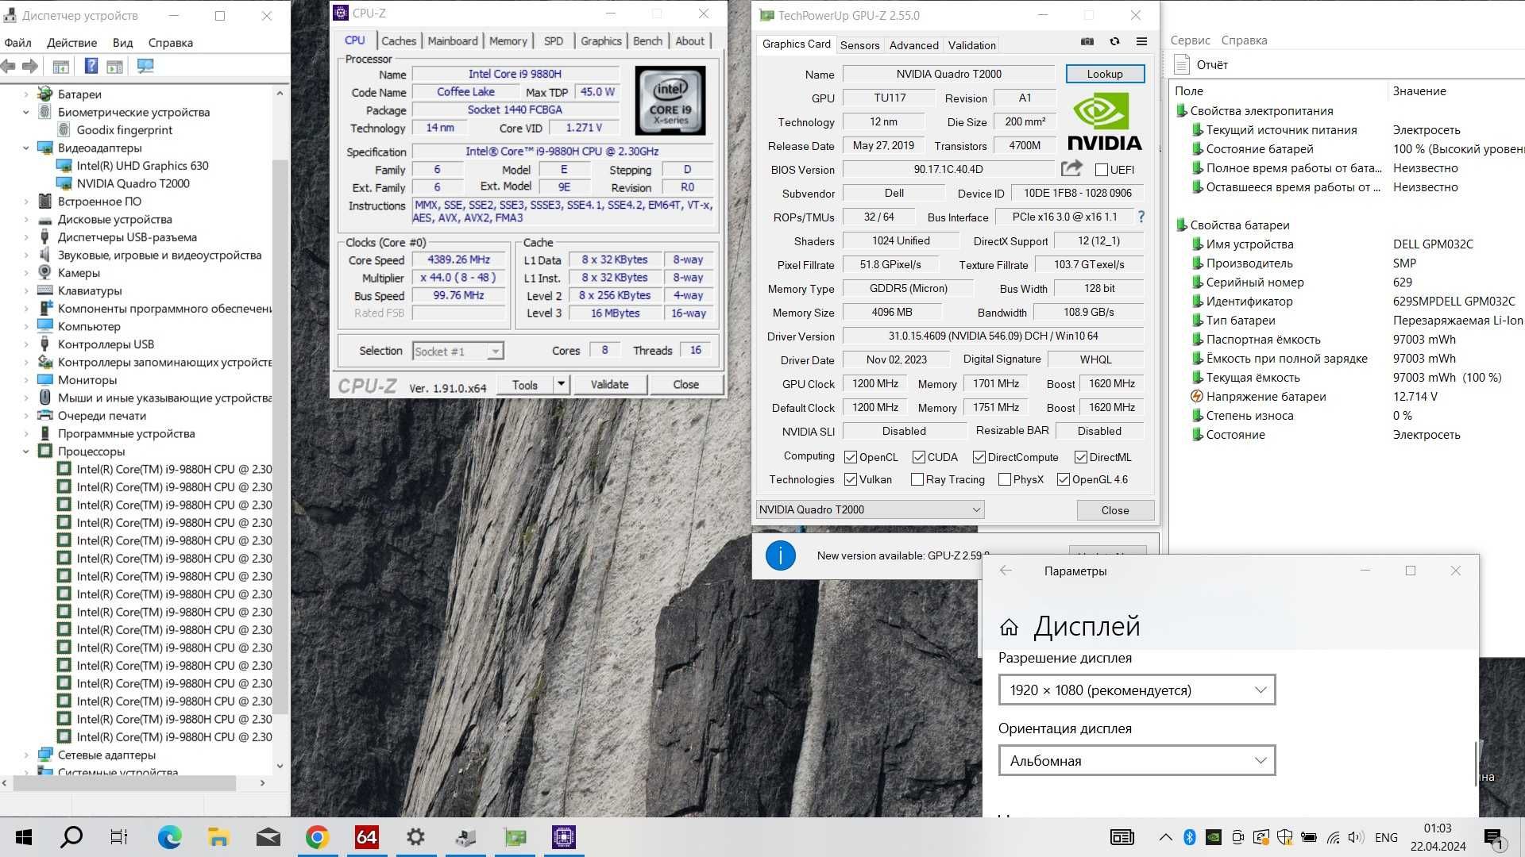The width and height of the screenshot is (1525, 857).
Task: Open AIDA64 icon on taskbar
Action: [366, 837]
